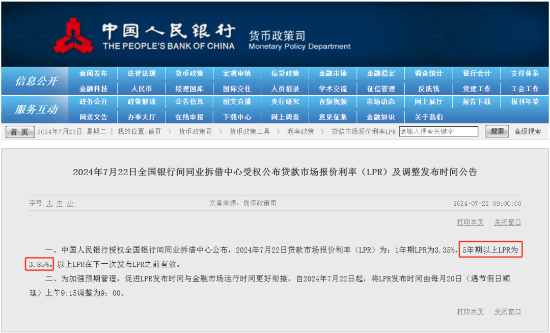Open 金融市场 menu item
This screenshot has width=550, height=333.
(x=333, y=74)
